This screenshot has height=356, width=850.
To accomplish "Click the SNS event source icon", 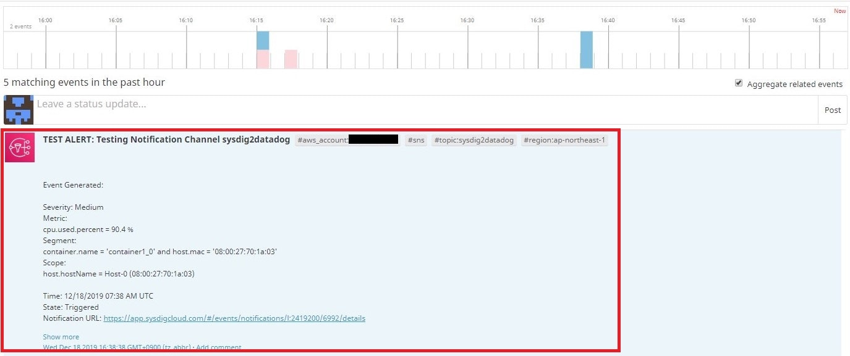I will 20,147.
